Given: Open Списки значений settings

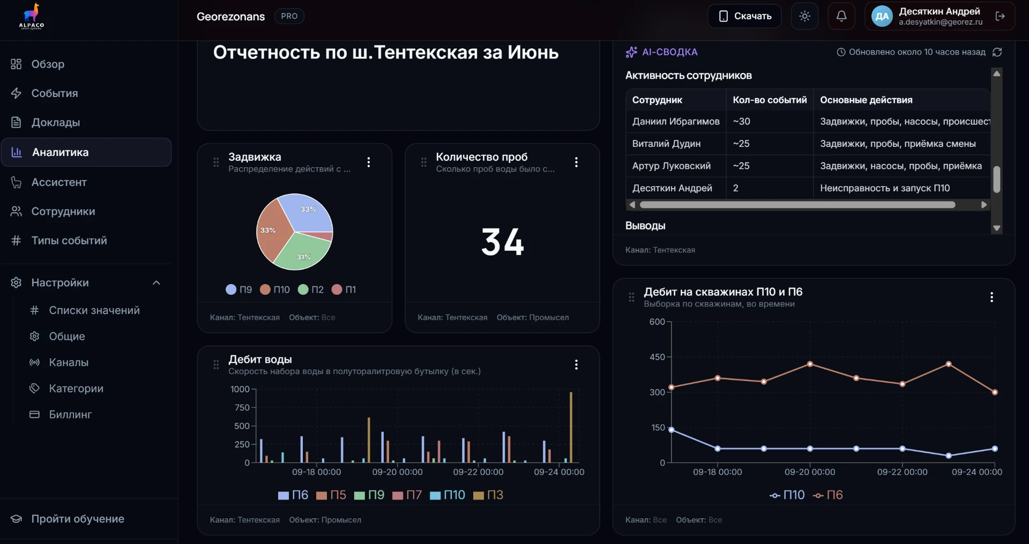Looking at the screenshot, I should pos(94,310).
